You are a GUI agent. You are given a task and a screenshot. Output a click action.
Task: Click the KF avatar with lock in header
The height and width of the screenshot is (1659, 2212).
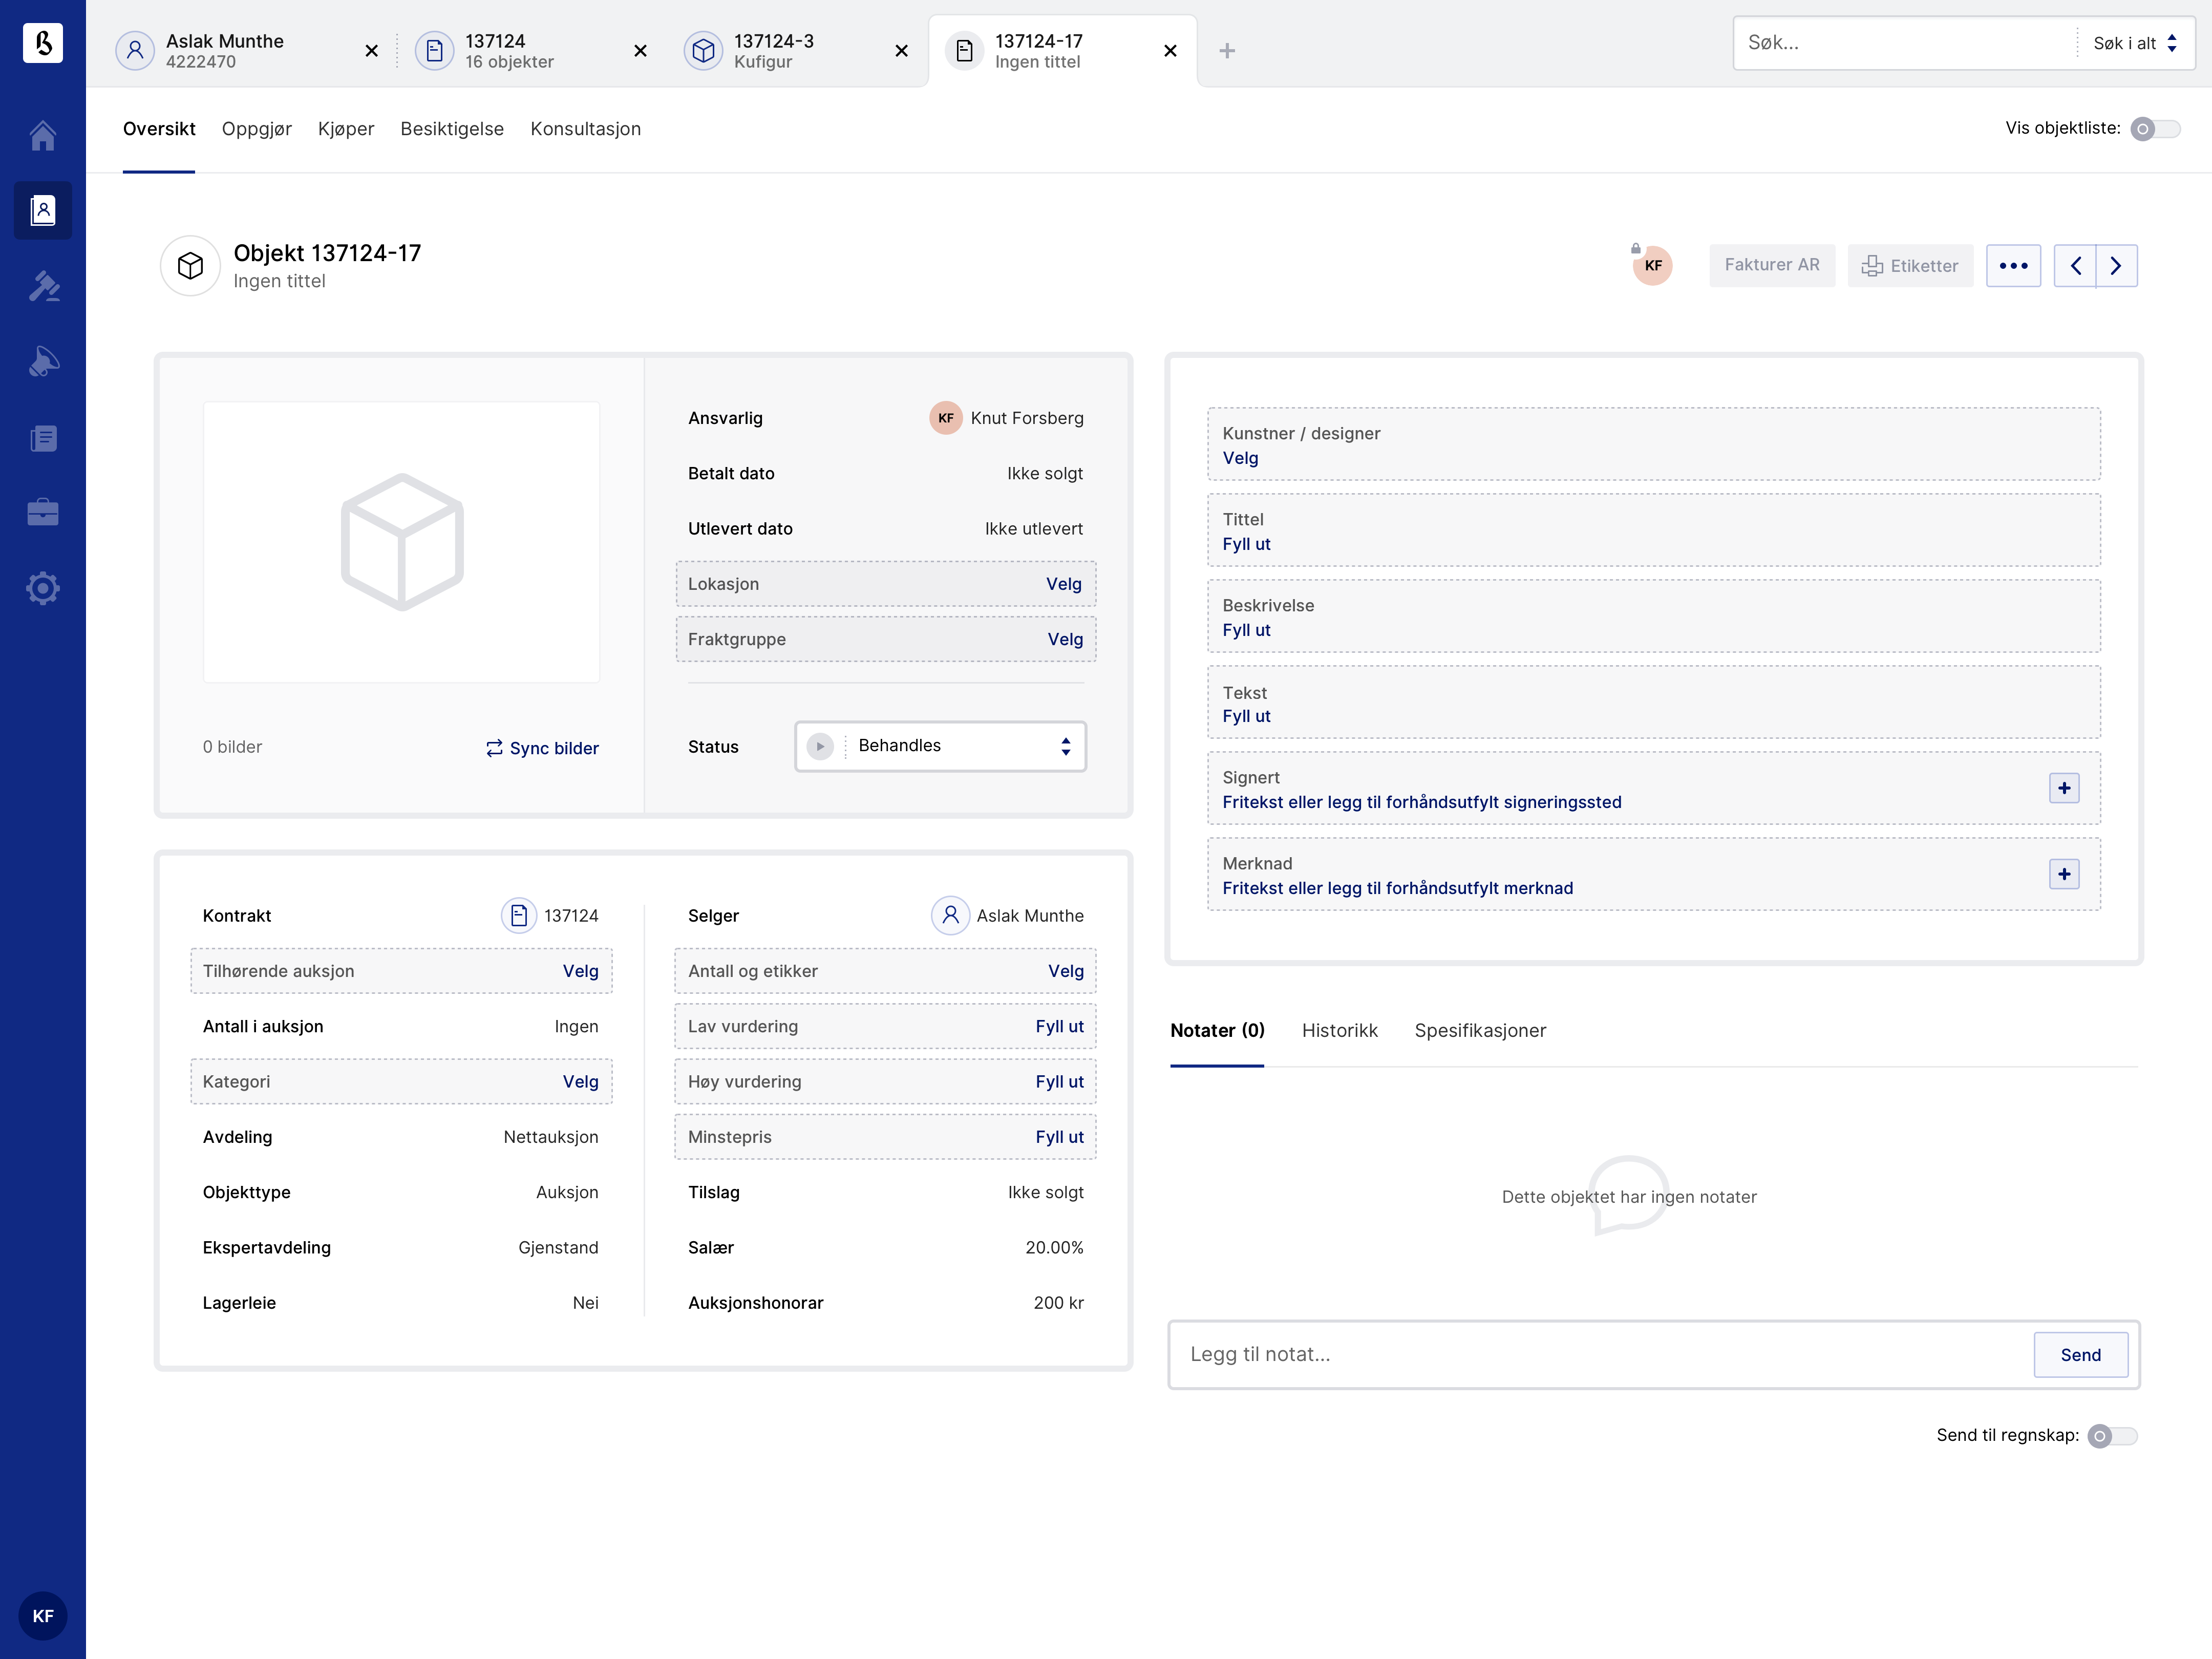[1652, 265]
